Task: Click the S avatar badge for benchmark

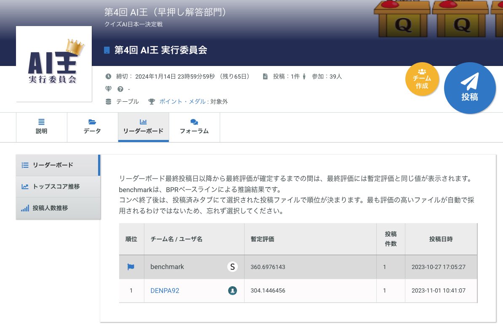Action: point(232,266)
